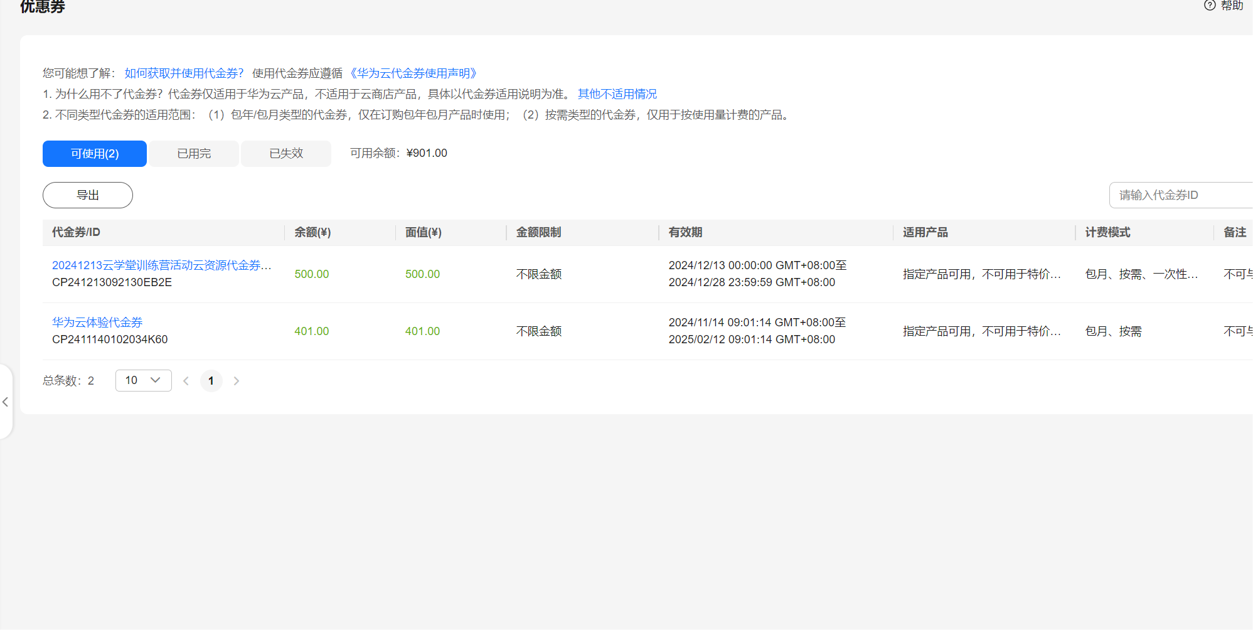Screen dimensions: 1253x630
Task: Open 其他不适用情况 link
Action: tap(617, 94)
